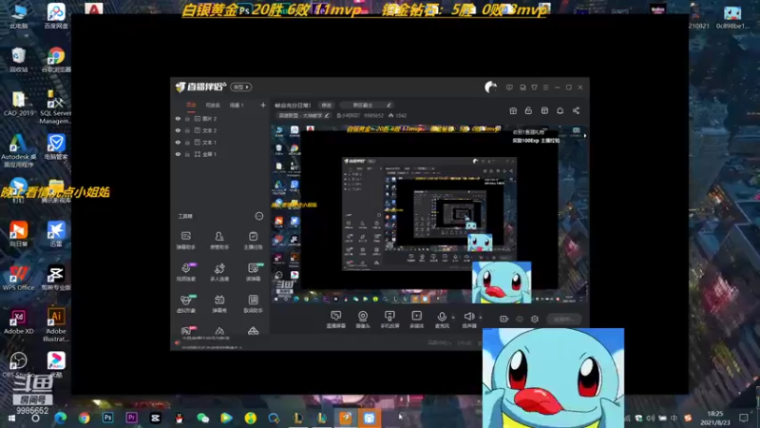
Task: Click the Squirtle camera thumbnail in preview
Action: [x=502, y=282]
